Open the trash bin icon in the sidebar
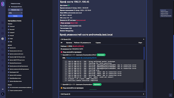Viewport: 174px width, 98px height. click(3, 71)
